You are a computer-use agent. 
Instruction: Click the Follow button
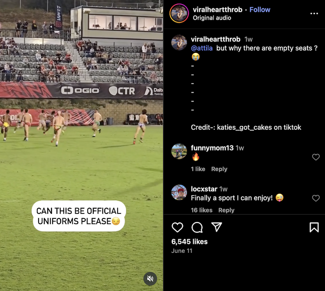pos(260,10)
